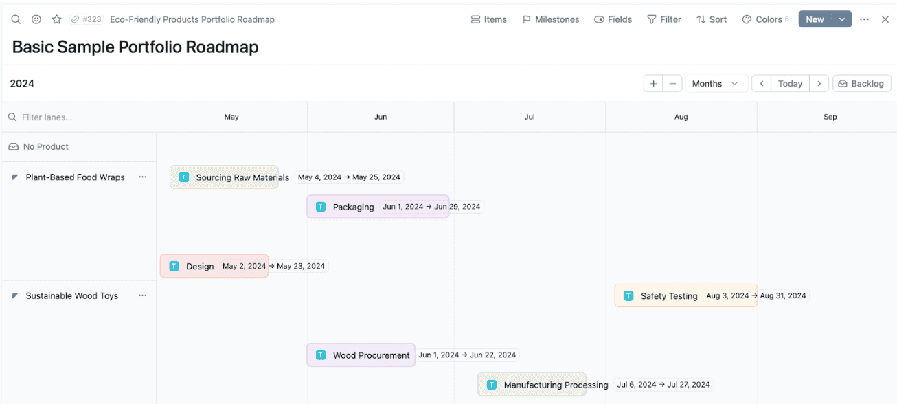Switch to the Items view

[488, 19]
